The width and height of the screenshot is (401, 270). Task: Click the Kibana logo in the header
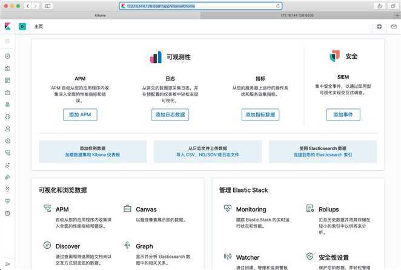point(7,27)
